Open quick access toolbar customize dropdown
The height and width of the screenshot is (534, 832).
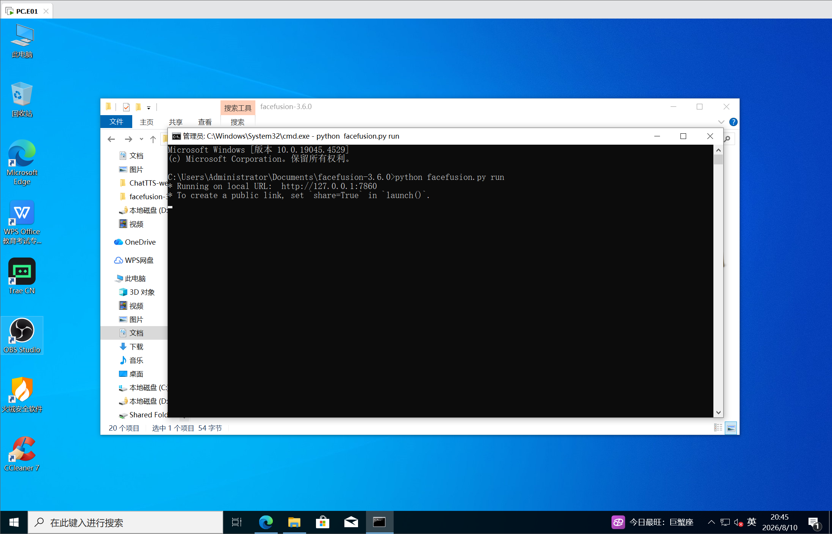pos(149,108)
